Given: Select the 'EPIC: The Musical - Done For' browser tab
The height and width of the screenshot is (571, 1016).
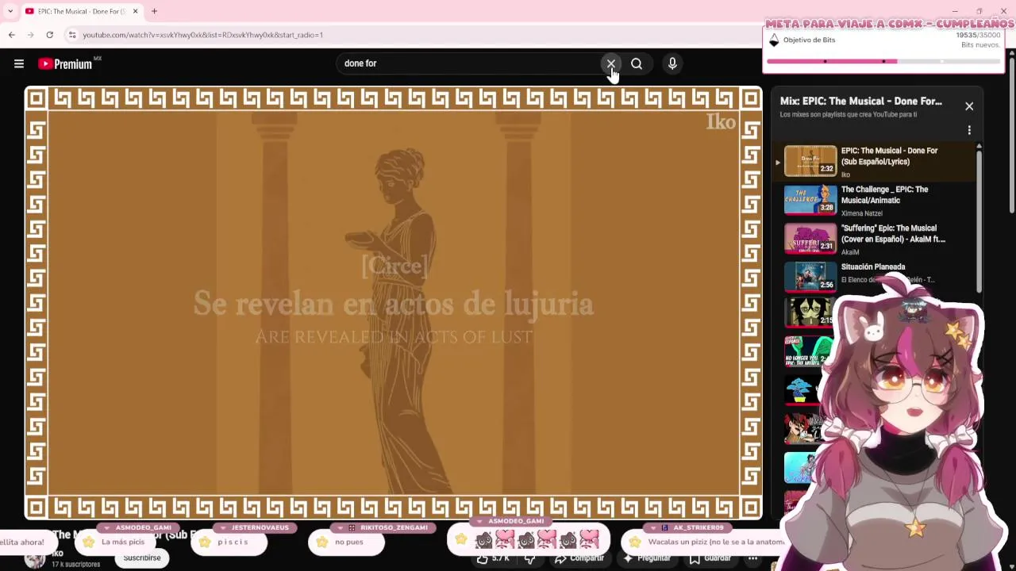Looking at the screenshot, I should click(79, 11).
